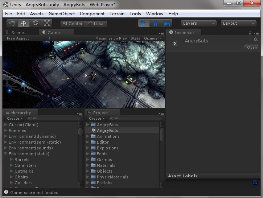Click the blue Asset Labels button
The height and width of the screenshot is (198, 263).
(x=255, y=183)
